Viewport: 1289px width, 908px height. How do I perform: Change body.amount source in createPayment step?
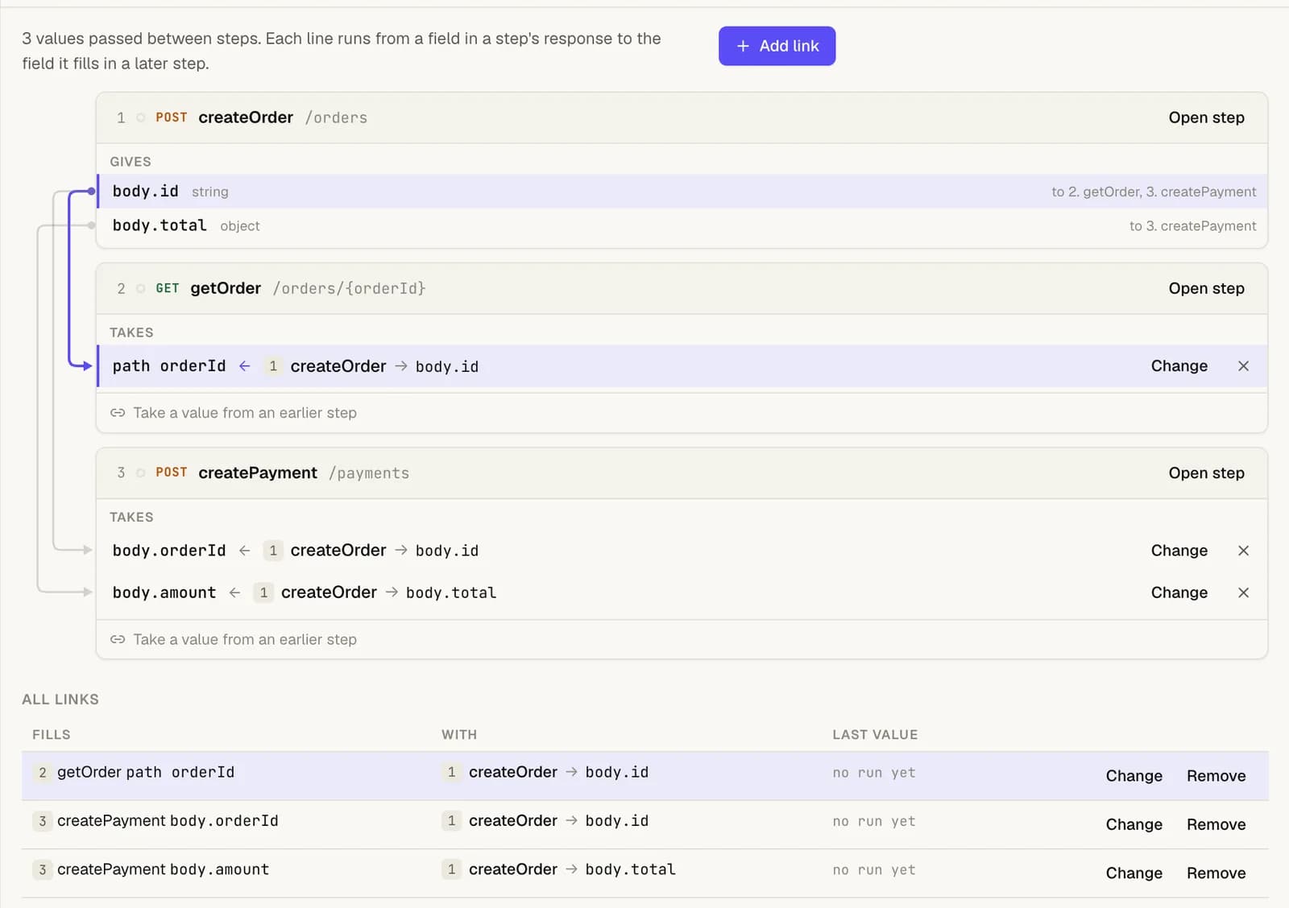pos(1179,592)
